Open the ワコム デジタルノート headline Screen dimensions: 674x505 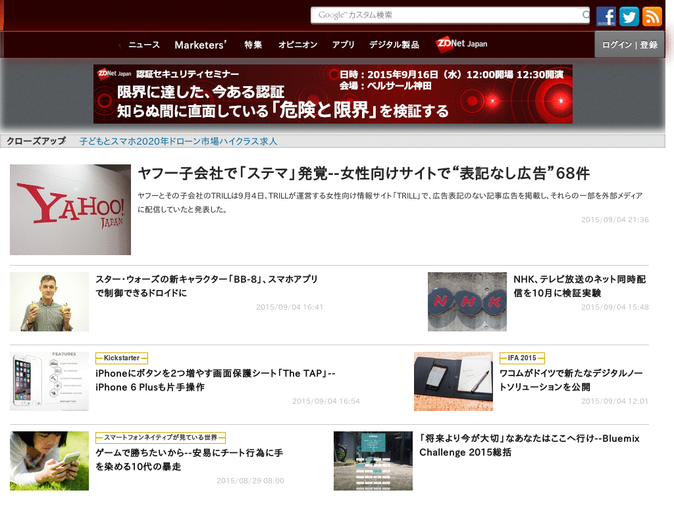click(571, 380)
